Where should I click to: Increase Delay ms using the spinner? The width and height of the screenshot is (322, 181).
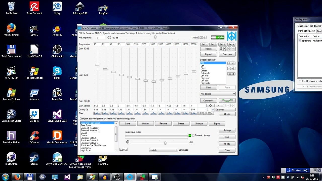click(x=213, y=109)
